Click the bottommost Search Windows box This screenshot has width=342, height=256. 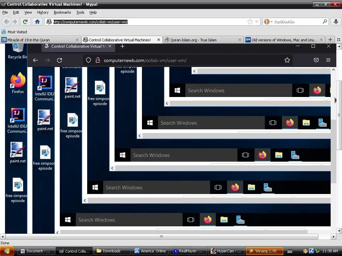pos(129,220)
